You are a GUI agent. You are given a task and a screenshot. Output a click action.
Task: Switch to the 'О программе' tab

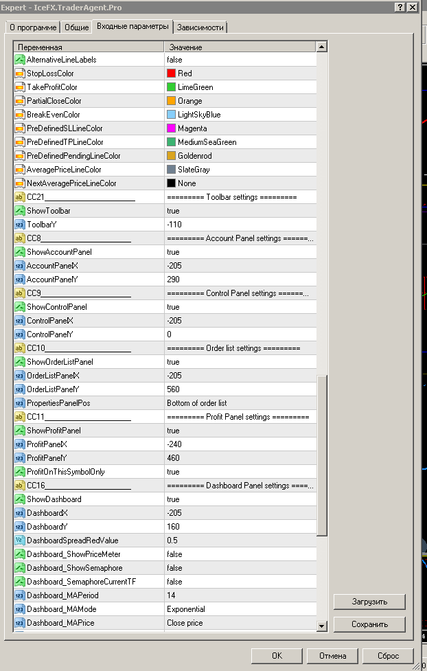click(33, 27)
